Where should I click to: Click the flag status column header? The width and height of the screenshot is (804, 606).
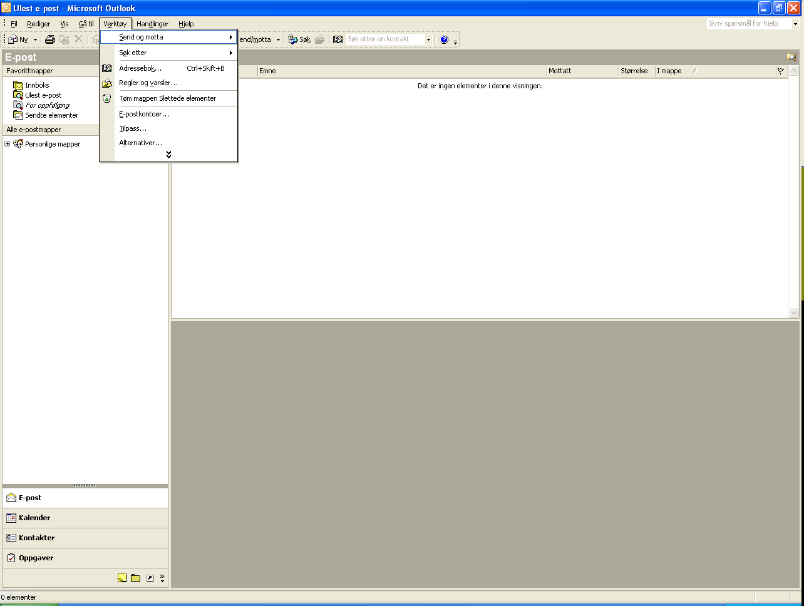point(781,71)
